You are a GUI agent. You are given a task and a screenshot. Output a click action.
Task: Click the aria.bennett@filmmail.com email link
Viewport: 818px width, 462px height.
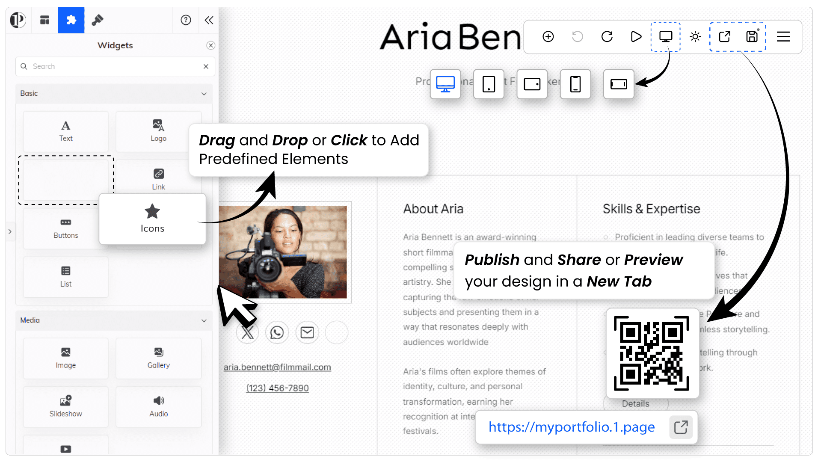(x=277, y=367)
